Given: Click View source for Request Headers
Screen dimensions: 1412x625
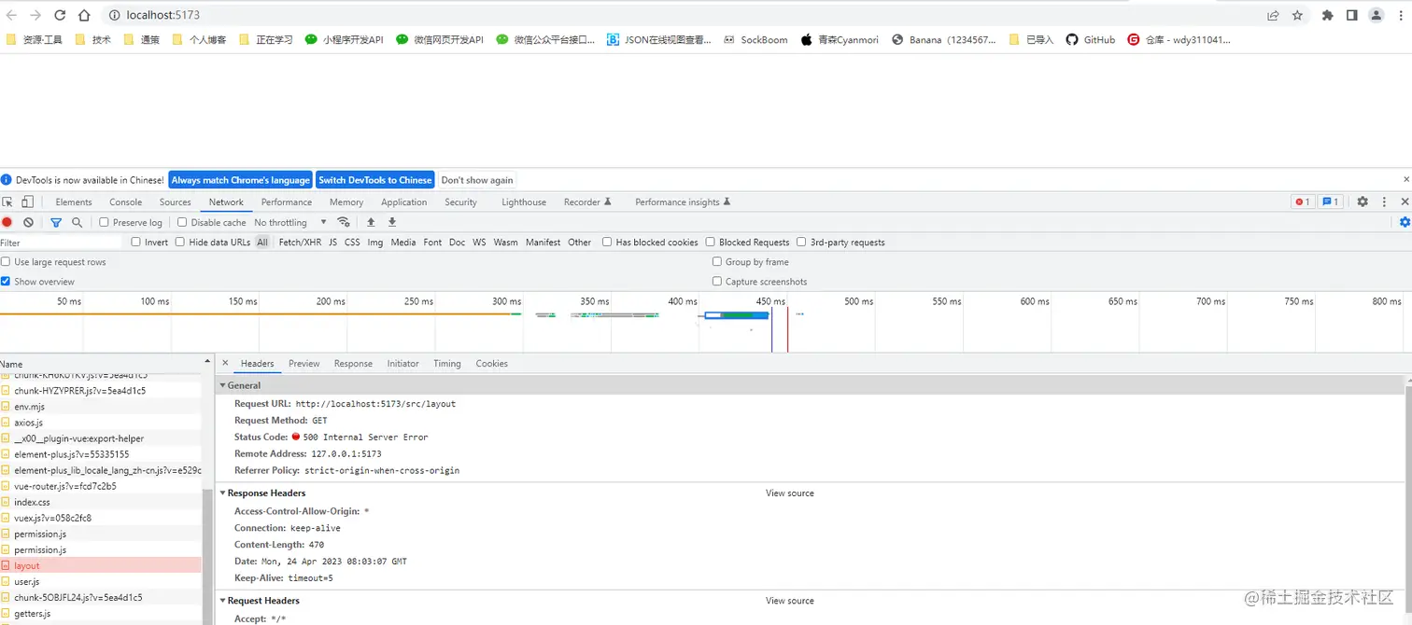Looking at the screenshot, I should tap(790, 601).
